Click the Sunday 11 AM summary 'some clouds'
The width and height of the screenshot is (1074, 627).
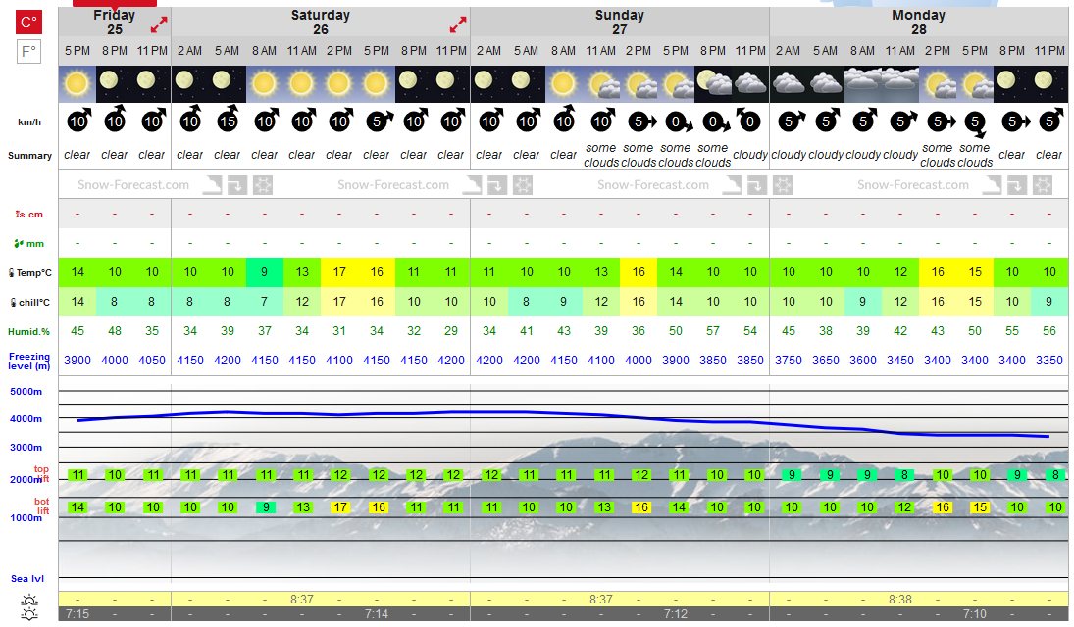[600, 155]
